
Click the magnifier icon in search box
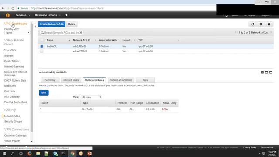tap(42, 33)
